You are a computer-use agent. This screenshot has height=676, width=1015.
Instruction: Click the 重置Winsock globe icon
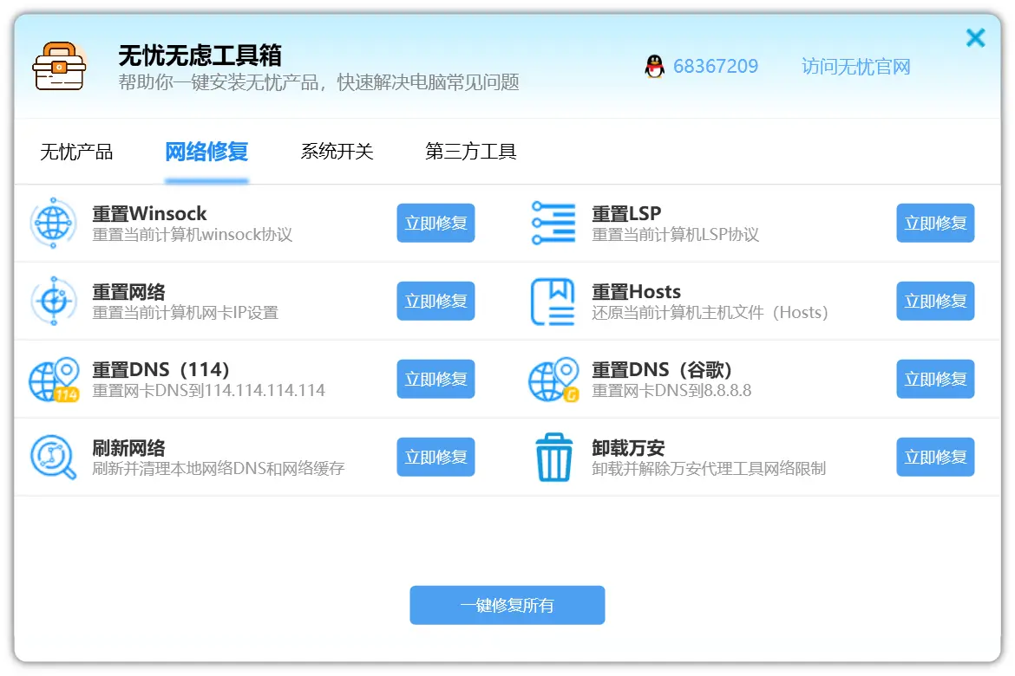(x=53, y=224)
